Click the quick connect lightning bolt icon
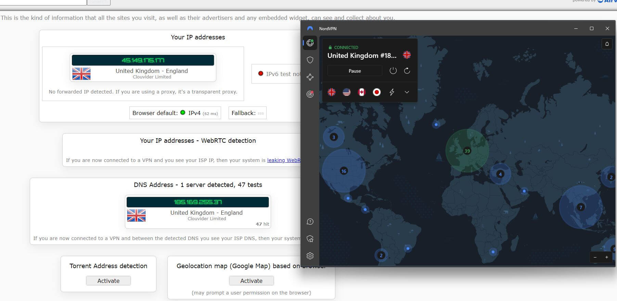The height and width of the screenshot is (301, 617). point(392,92)
